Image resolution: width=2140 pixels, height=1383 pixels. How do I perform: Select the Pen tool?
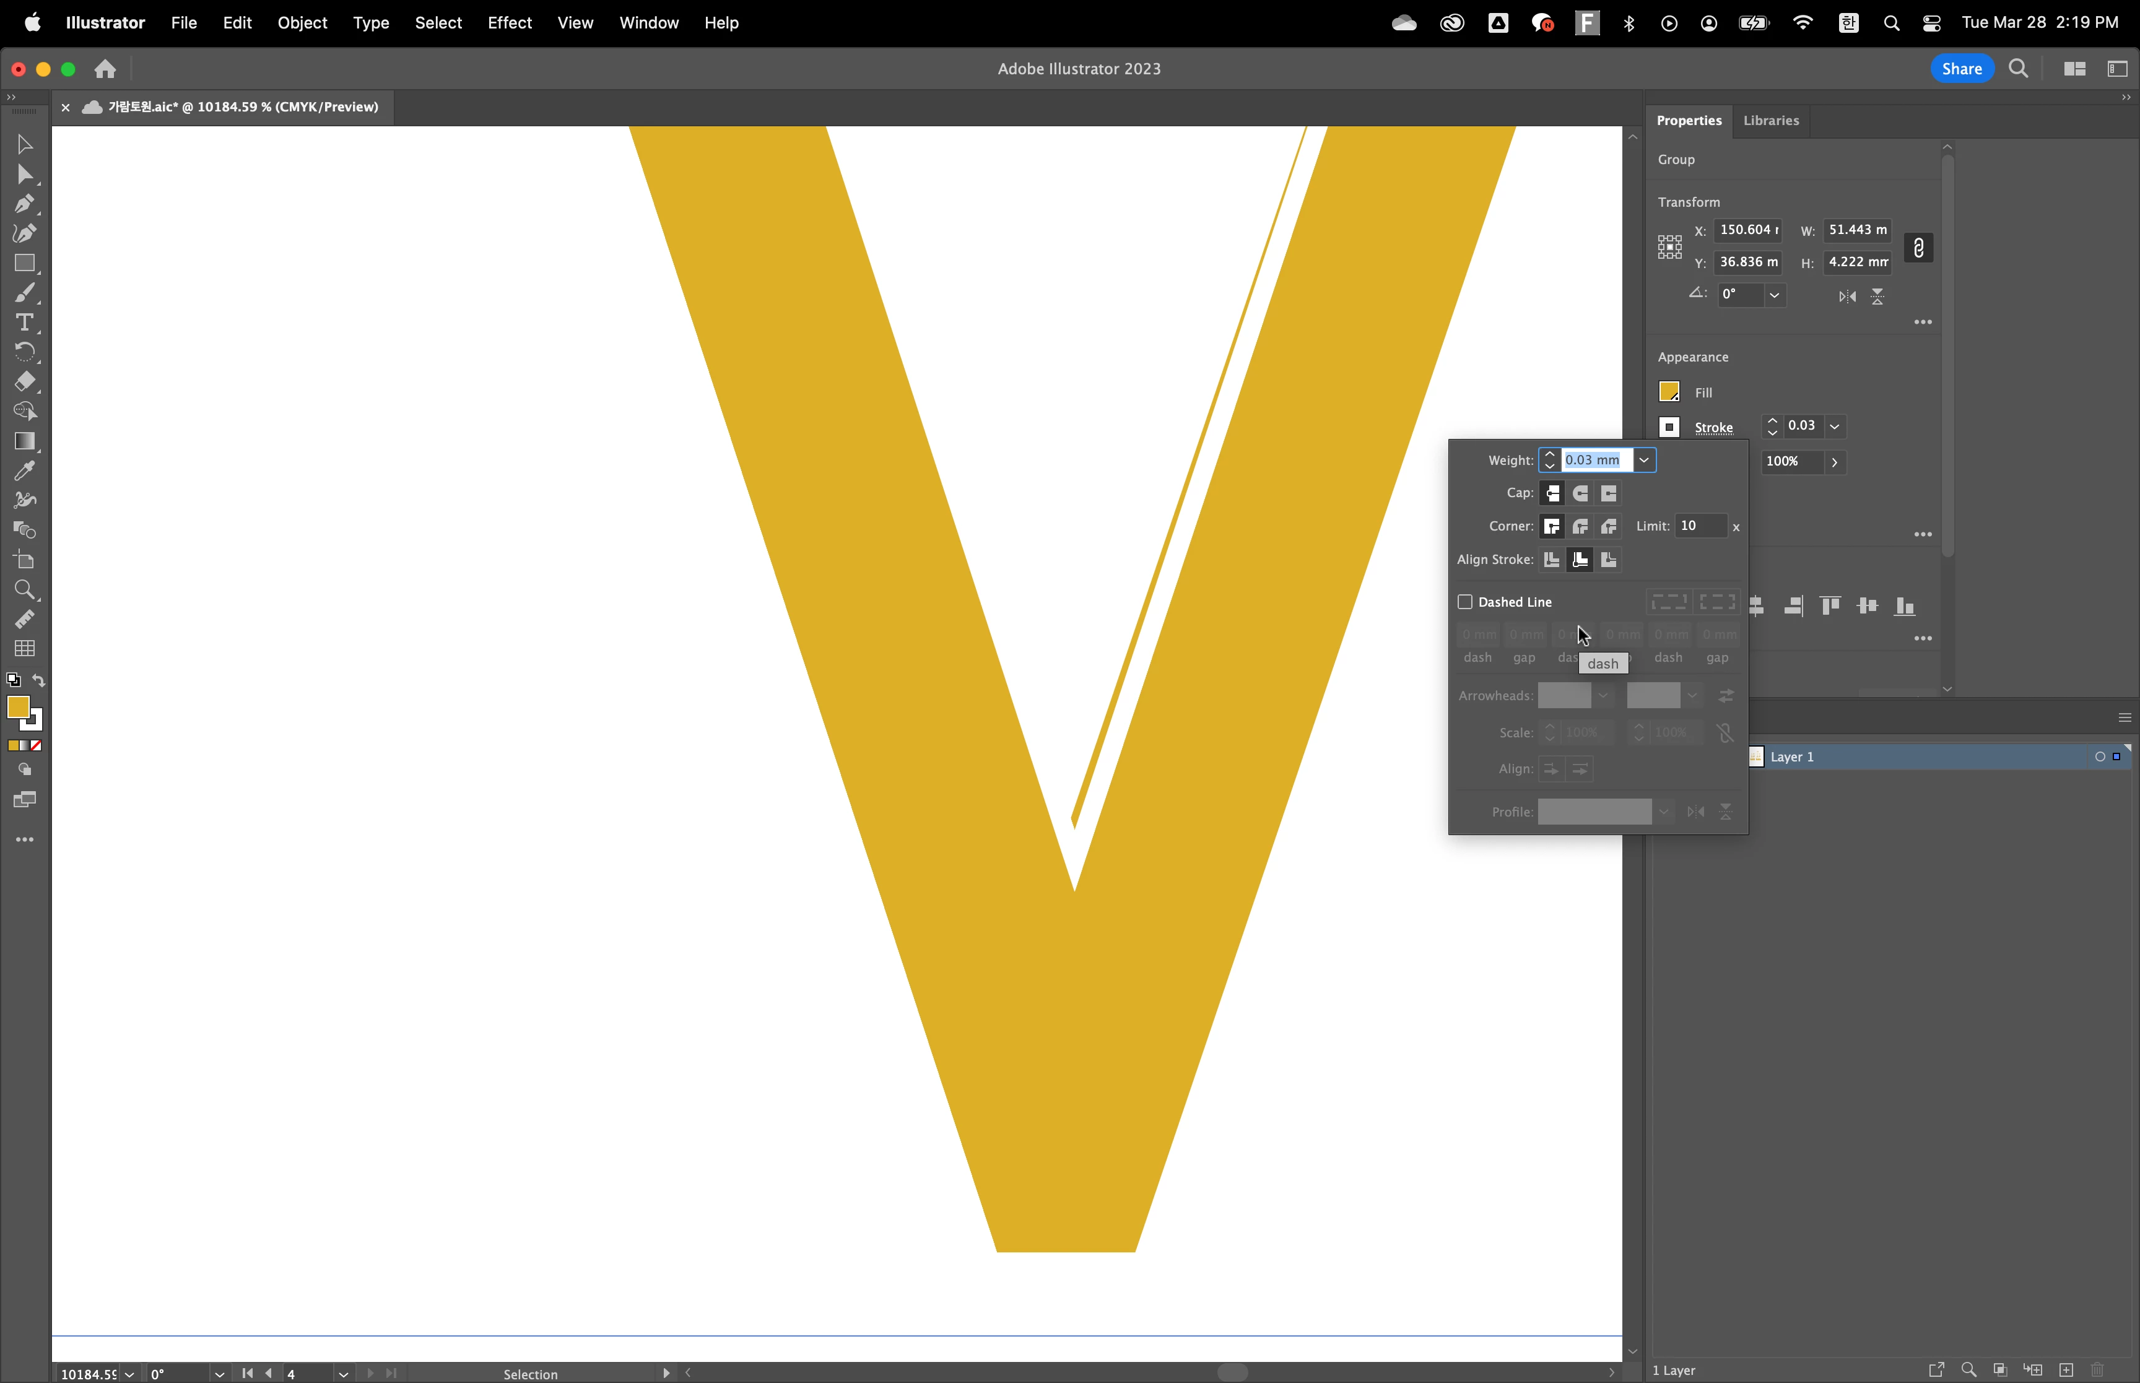click(24, 204)
